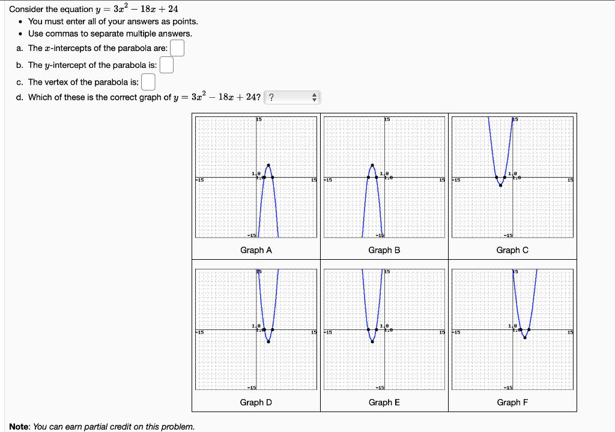The height and width of the screenshot is (432, 615).
Task: Select Graph A thumbnail
Action: [256, 177]
